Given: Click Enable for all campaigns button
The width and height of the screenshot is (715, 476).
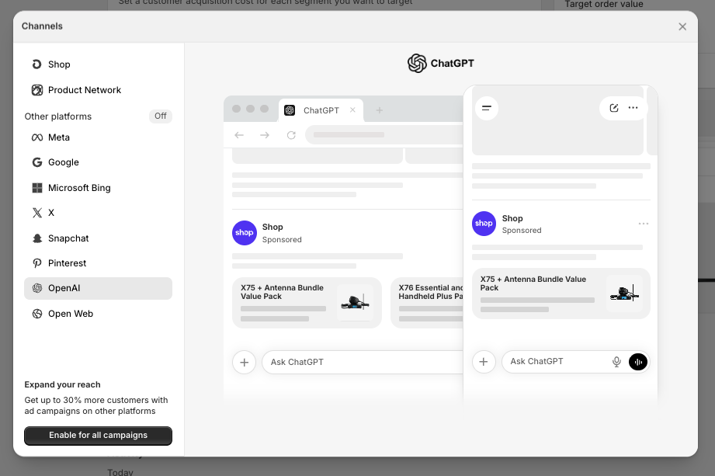Looking at the screenshot, I should (98, 436).
